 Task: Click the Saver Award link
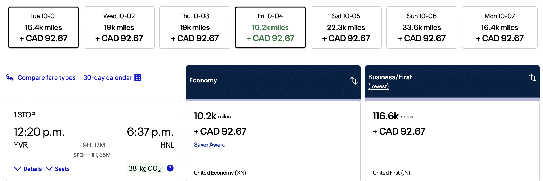click(210, 145)
